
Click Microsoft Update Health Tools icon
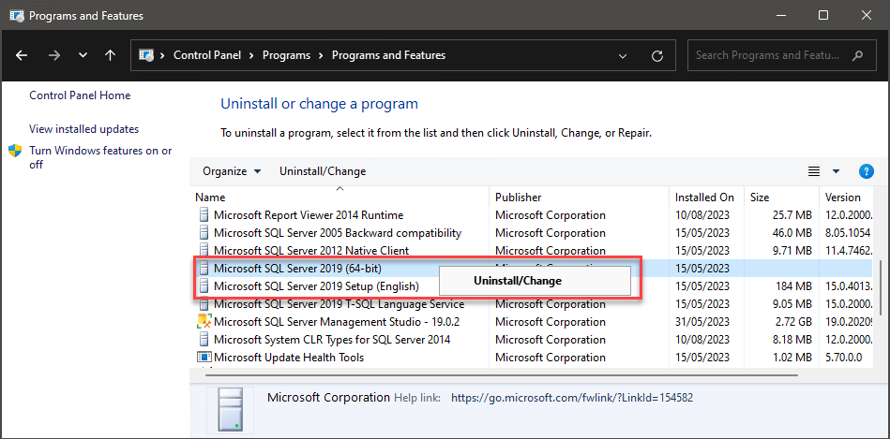204,358
